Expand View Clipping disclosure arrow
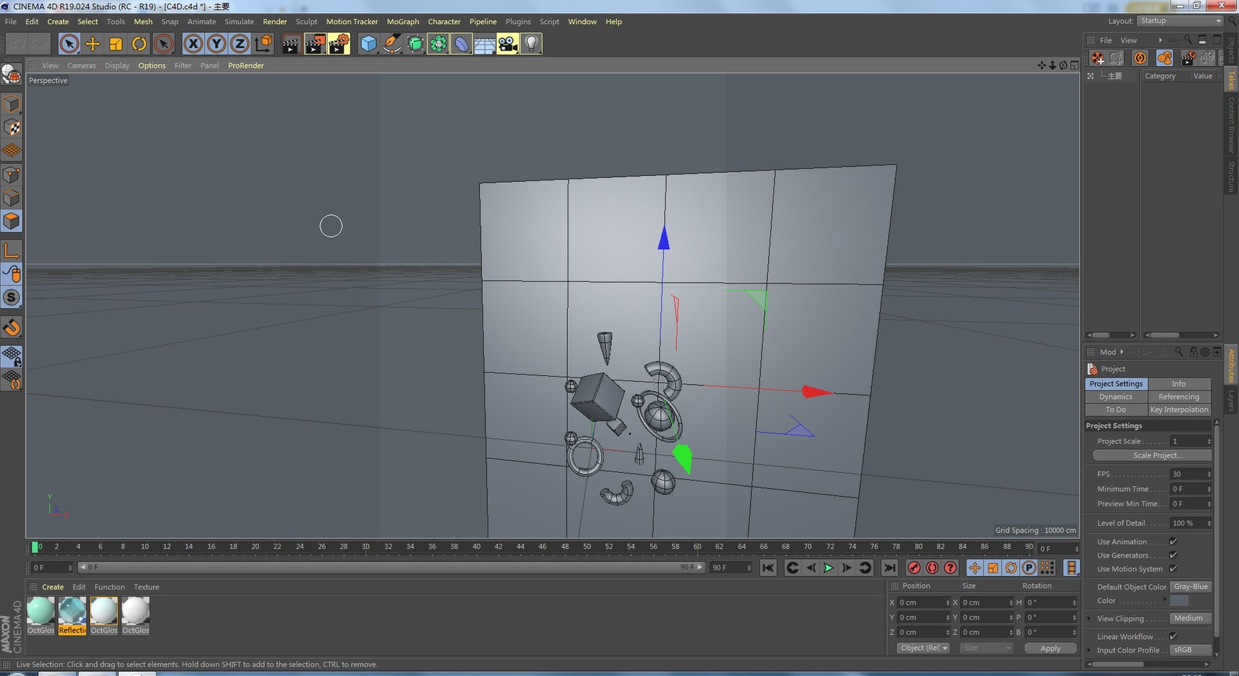 click(x=1089, y=619)
